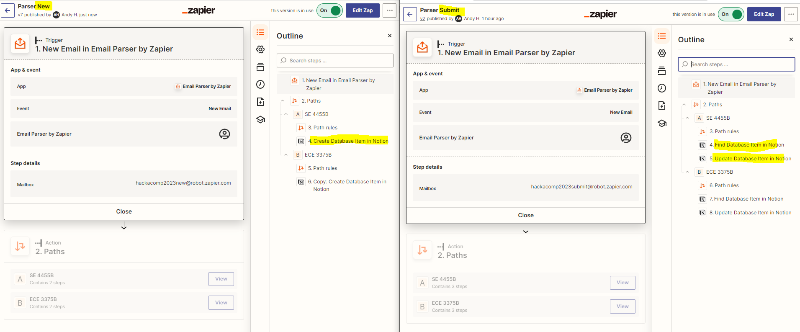Click account avatar icon in Parser Submit trigger
The width and height of the screenshot is (800, 332).
pos(626,138)
